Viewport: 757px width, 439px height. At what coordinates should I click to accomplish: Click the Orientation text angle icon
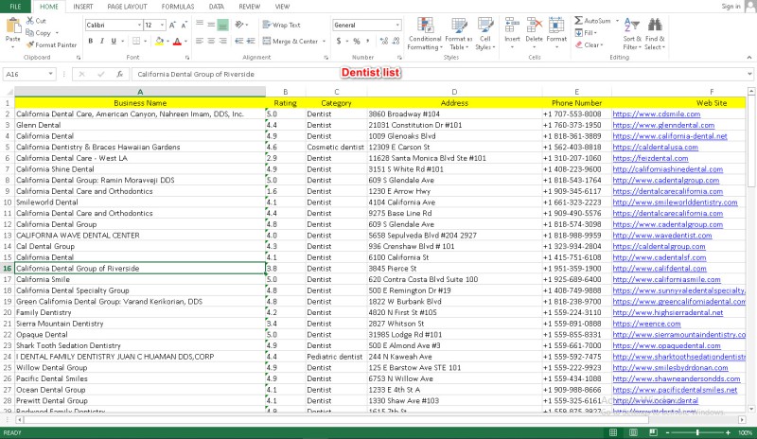tap(239, 25)
